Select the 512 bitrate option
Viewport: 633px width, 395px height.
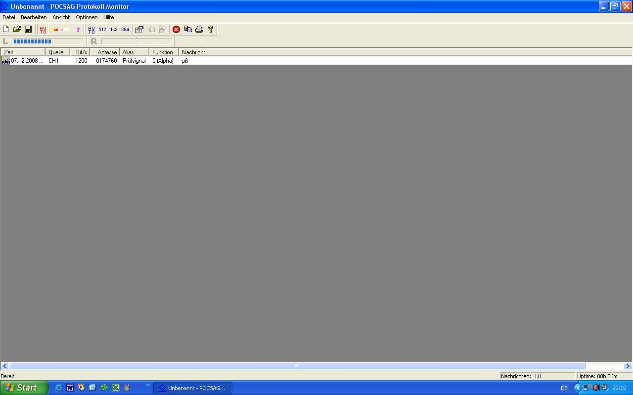tap(102, 29)
